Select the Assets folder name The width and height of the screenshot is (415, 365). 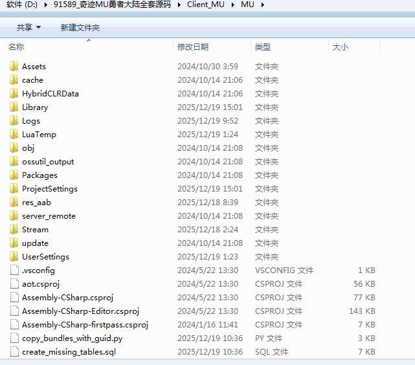(x=34, y=67)
